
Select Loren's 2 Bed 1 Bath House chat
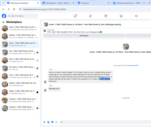[20, 44]
